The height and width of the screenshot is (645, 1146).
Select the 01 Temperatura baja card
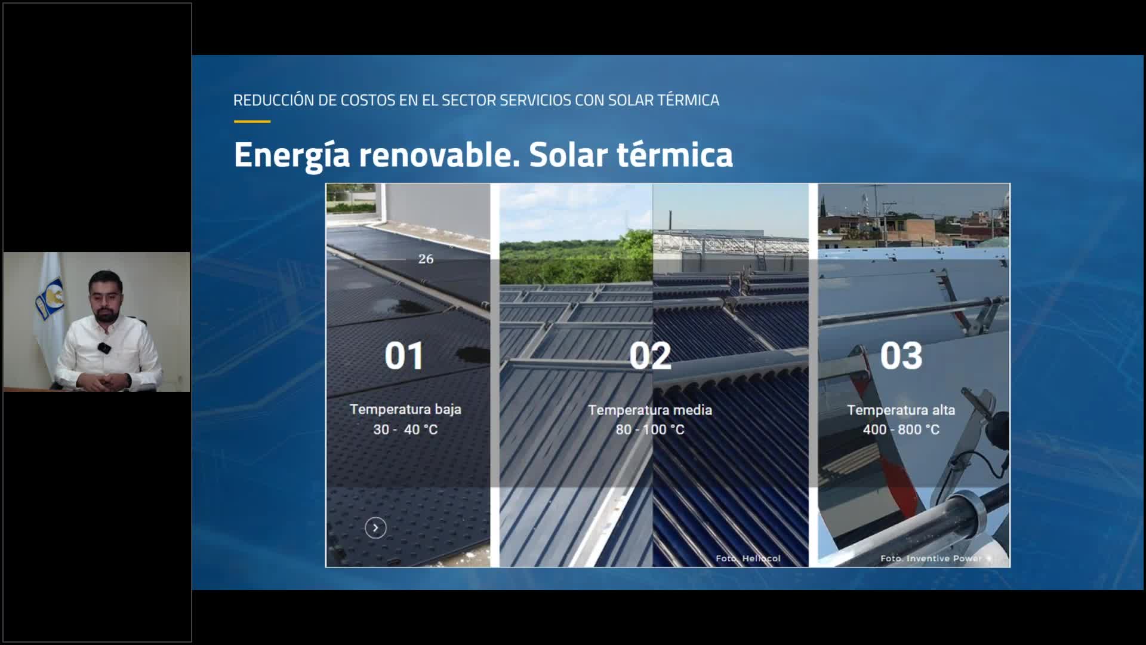pyautogui.click(x=408, y=375)
